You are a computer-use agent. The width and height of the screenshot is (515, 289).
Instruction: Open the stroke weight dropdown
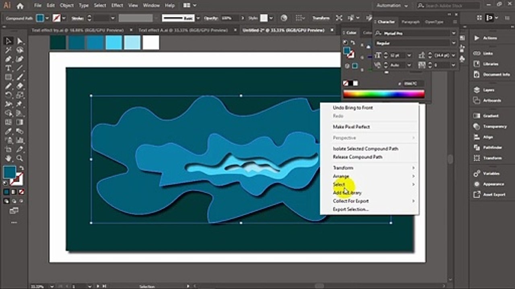(x=113, y=18)
